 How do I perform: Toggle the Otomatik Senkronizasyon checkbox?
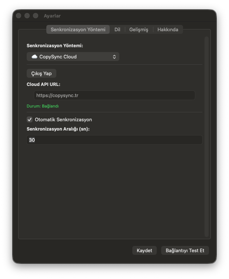pyautogui.click(x=30, y=119)
